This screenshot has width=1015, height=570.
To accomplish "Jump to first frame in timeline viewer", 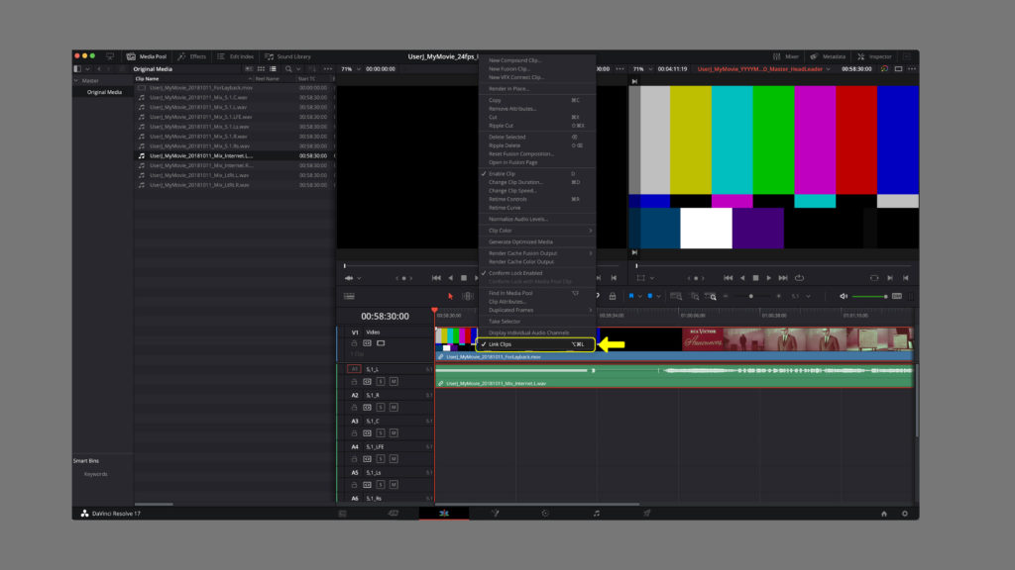I will click(x=729, y=278).
